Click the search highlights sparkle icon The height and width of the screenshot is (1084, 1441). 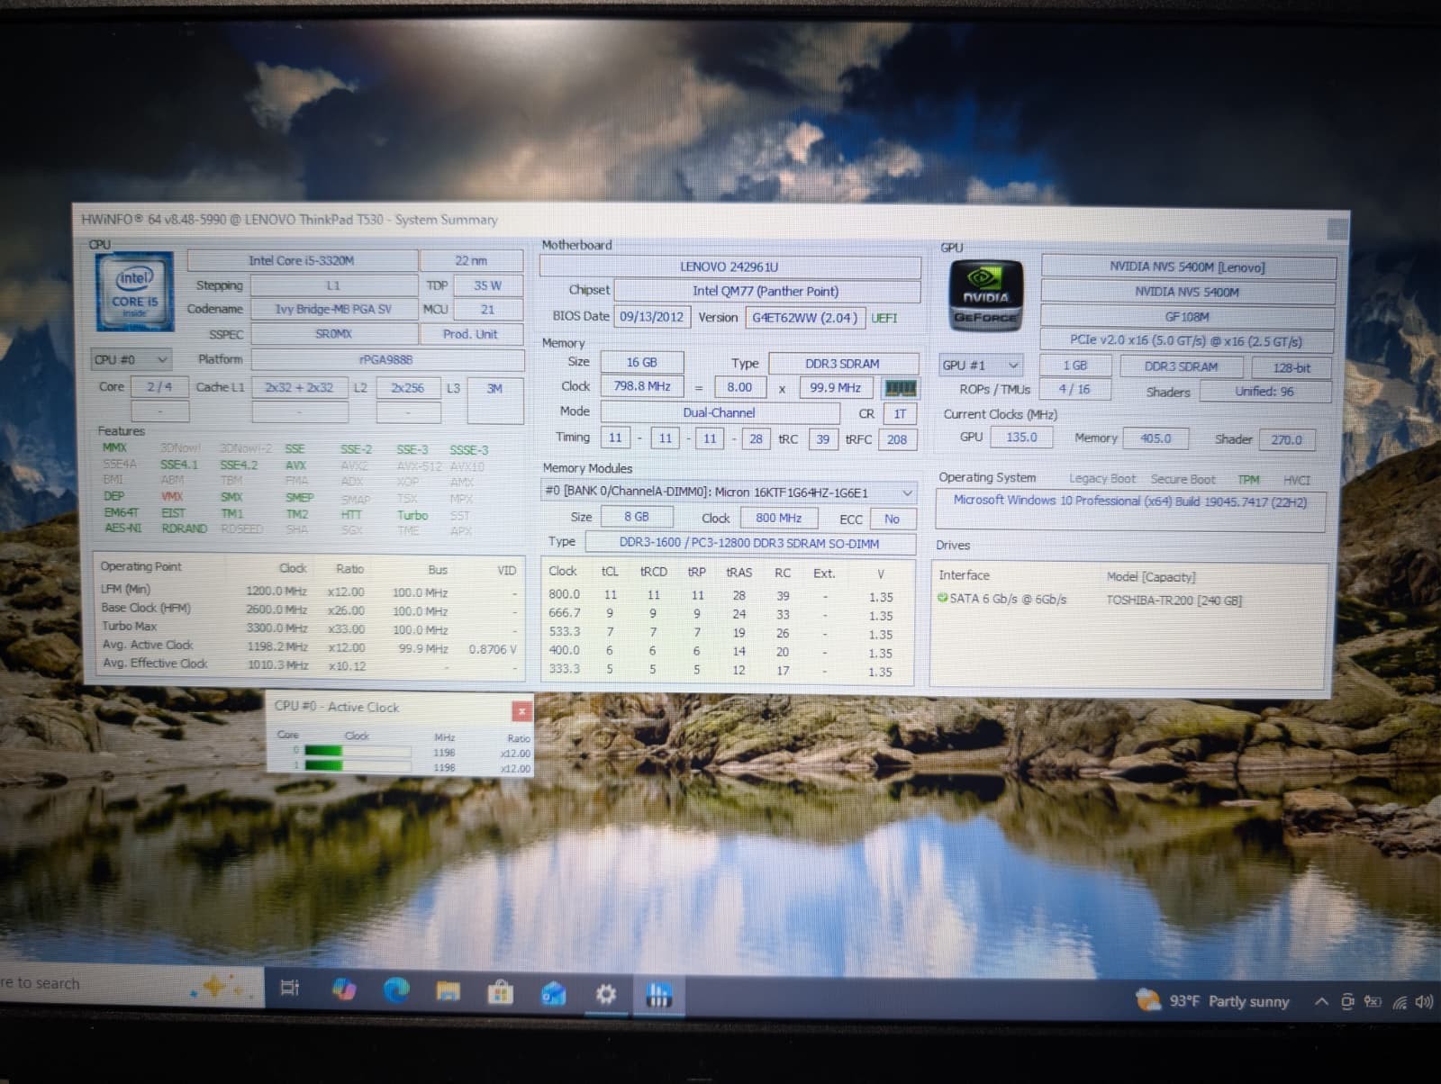pyautogui.click(x=215, y=986)
